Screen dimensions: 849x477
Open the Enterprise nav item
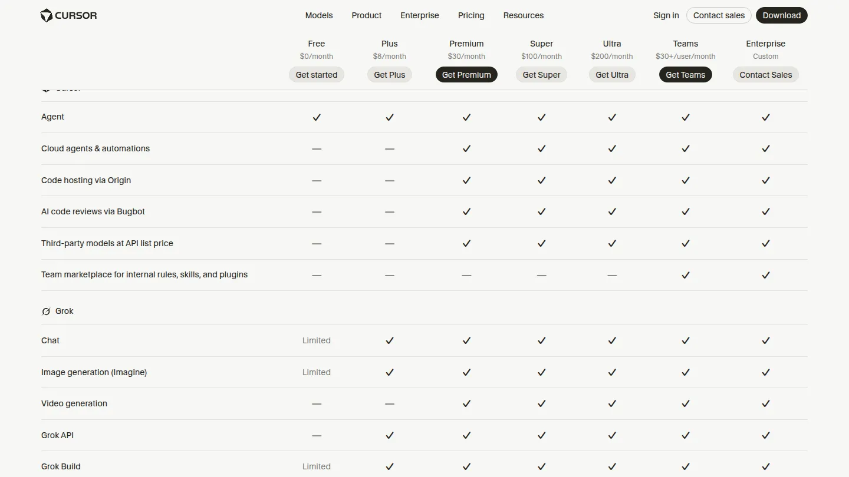coord(420,15)
